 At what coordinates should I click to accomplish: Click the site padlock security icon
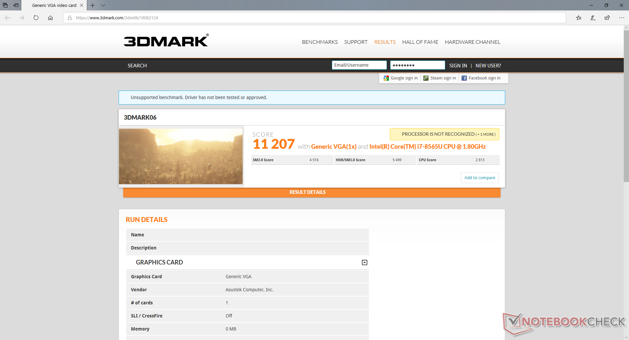point(70,18)
